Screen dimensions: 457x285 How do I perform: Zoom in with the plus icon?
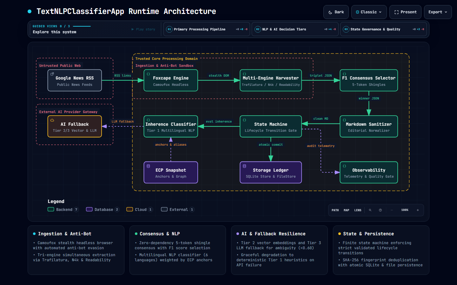pos(418,210)
